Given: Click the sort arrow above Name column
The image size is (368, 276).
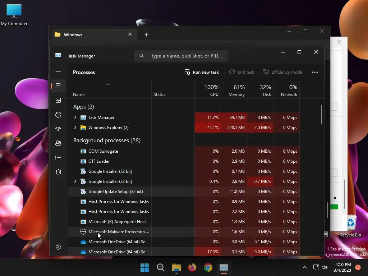Looking at the screenshot, I should [x=107, y=84].
